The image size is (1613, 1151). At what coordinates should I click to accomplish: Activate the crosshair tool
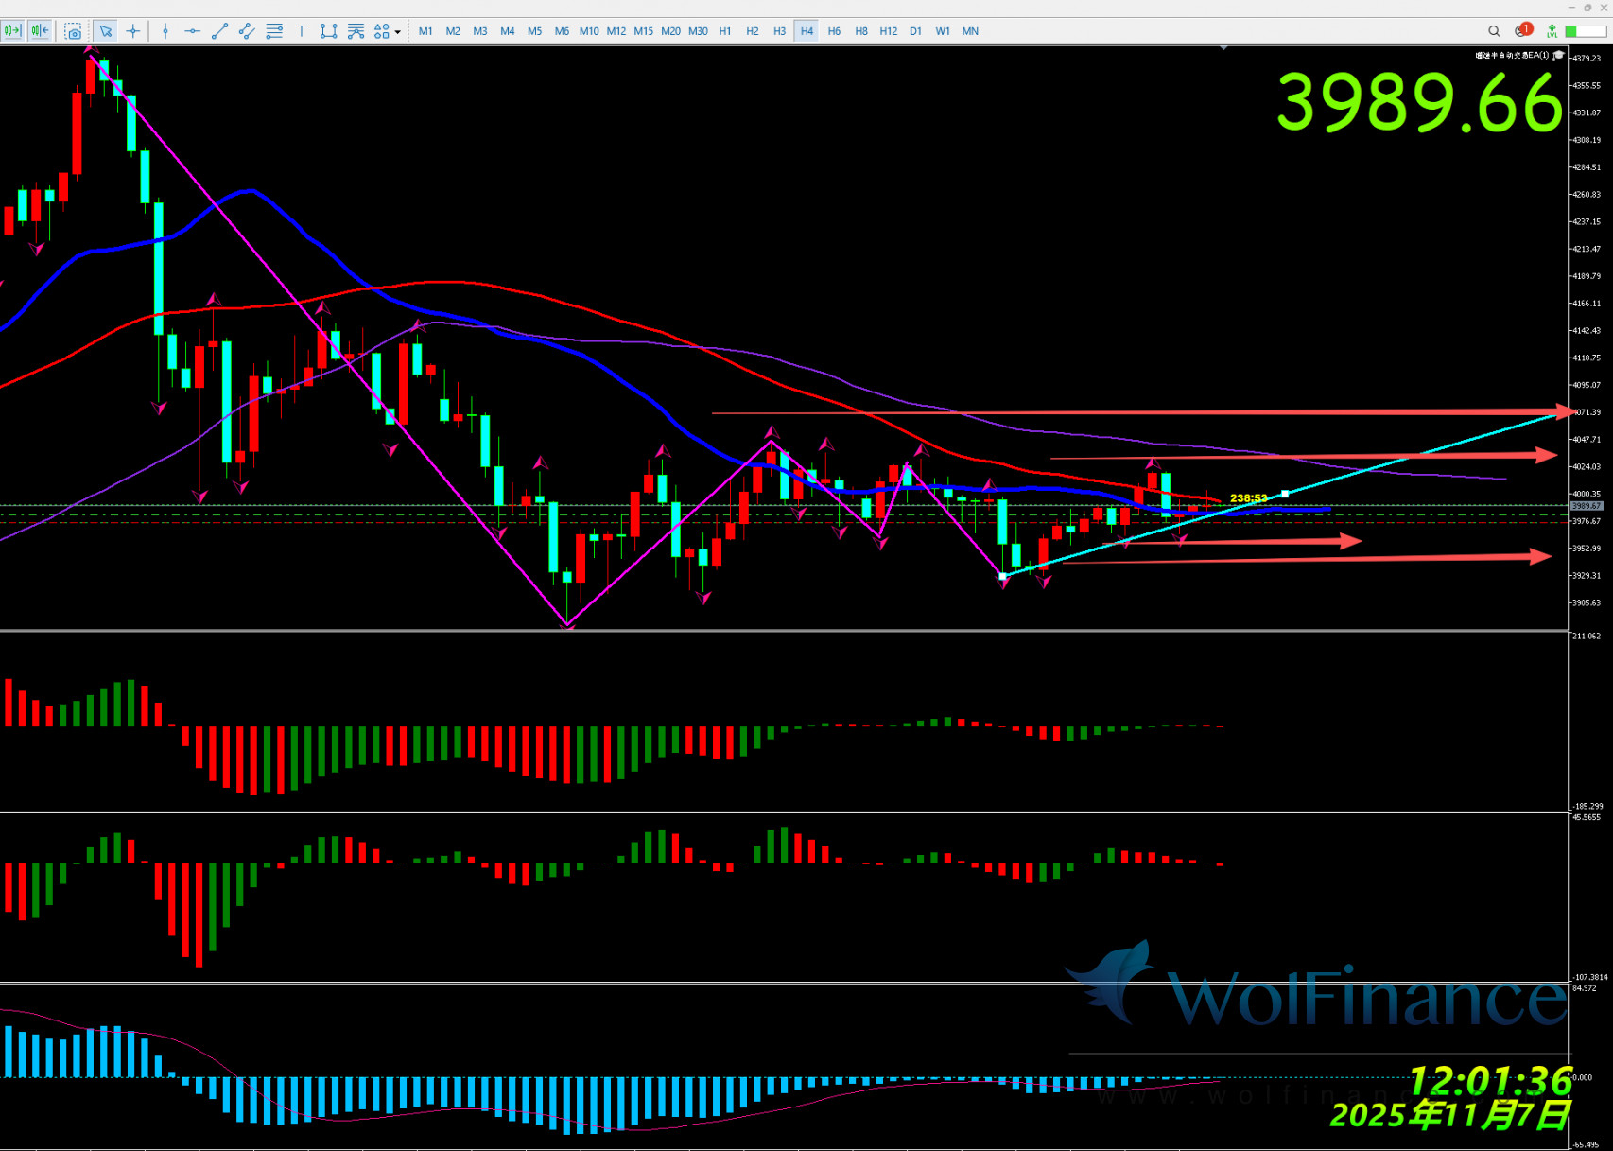pos(133,31)
